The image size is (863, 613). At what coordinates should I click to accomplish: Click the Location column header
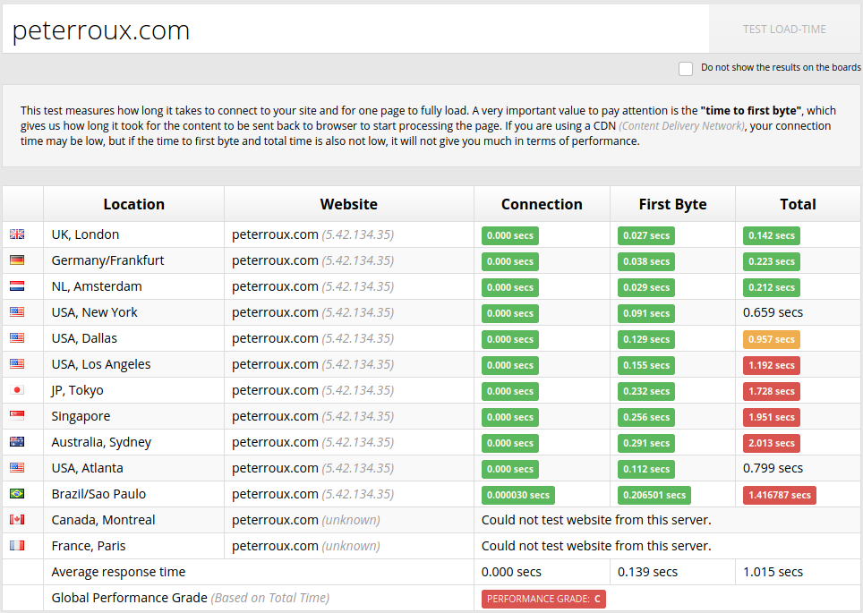[x=133, y=204]
